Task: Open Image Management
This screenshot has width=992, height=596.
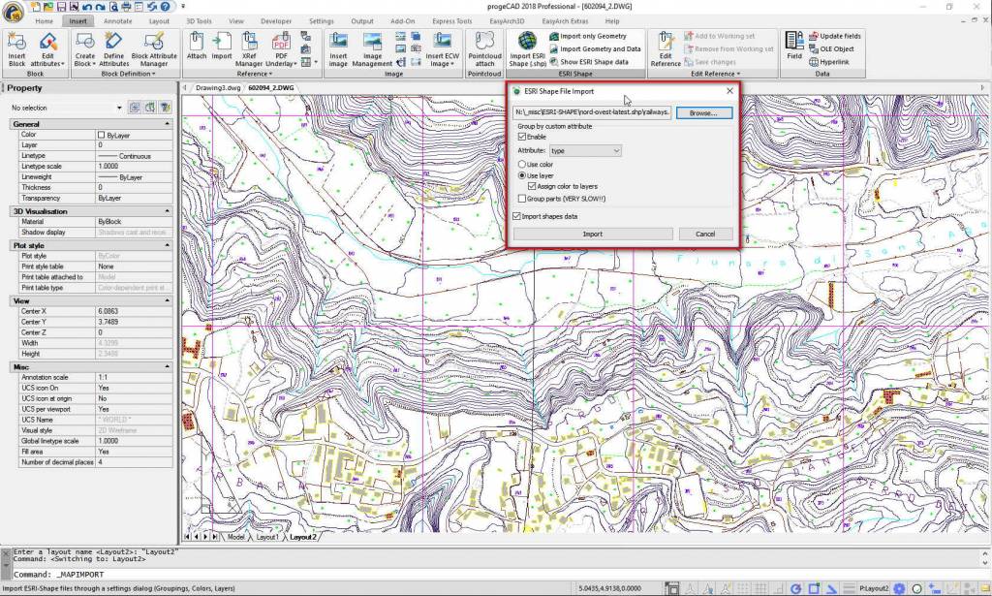Action: pos(372,48)
